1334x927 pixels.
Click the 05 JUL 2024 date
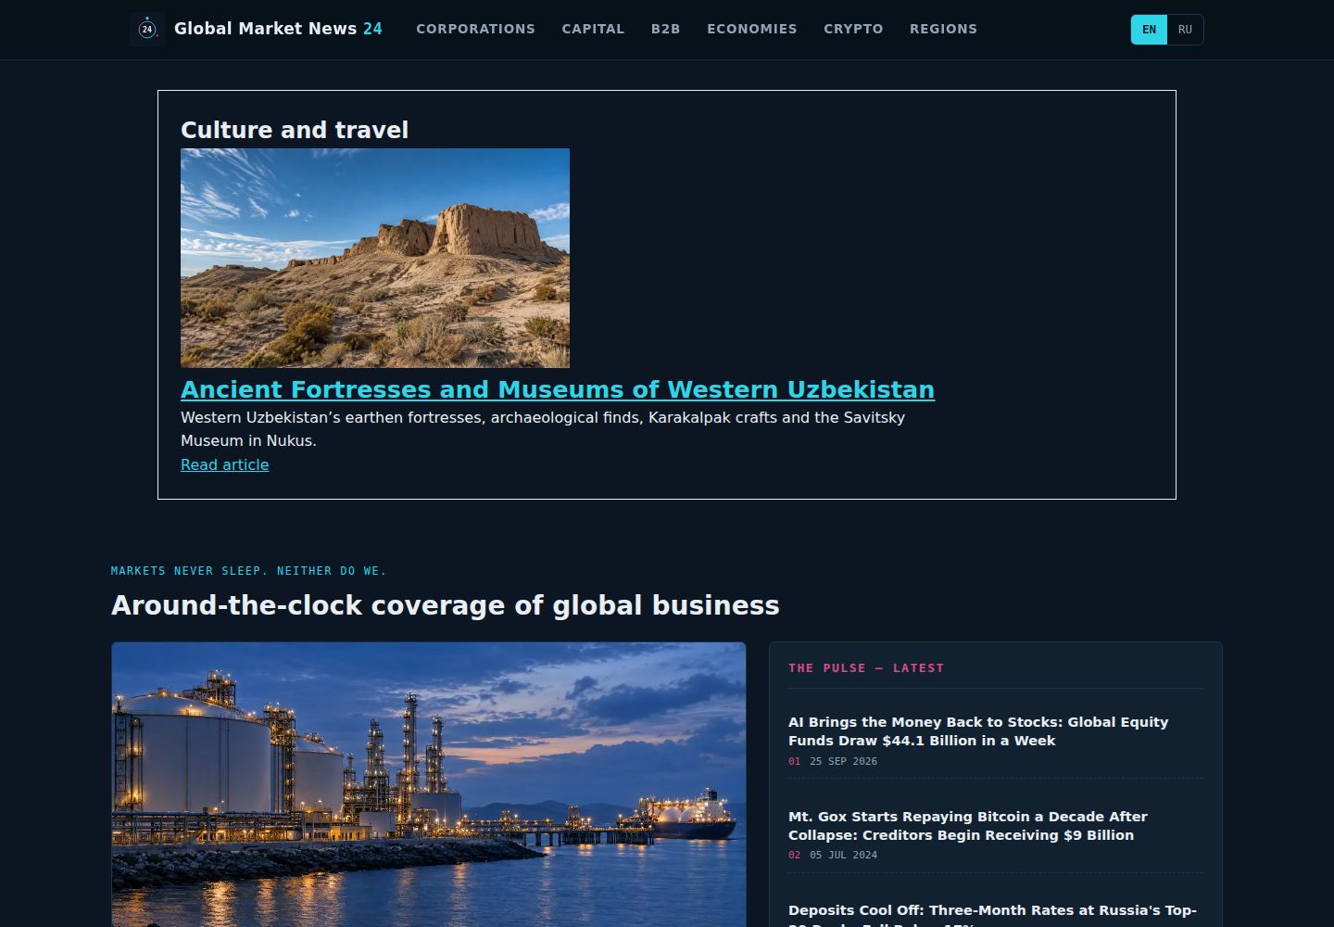(843, 855)
